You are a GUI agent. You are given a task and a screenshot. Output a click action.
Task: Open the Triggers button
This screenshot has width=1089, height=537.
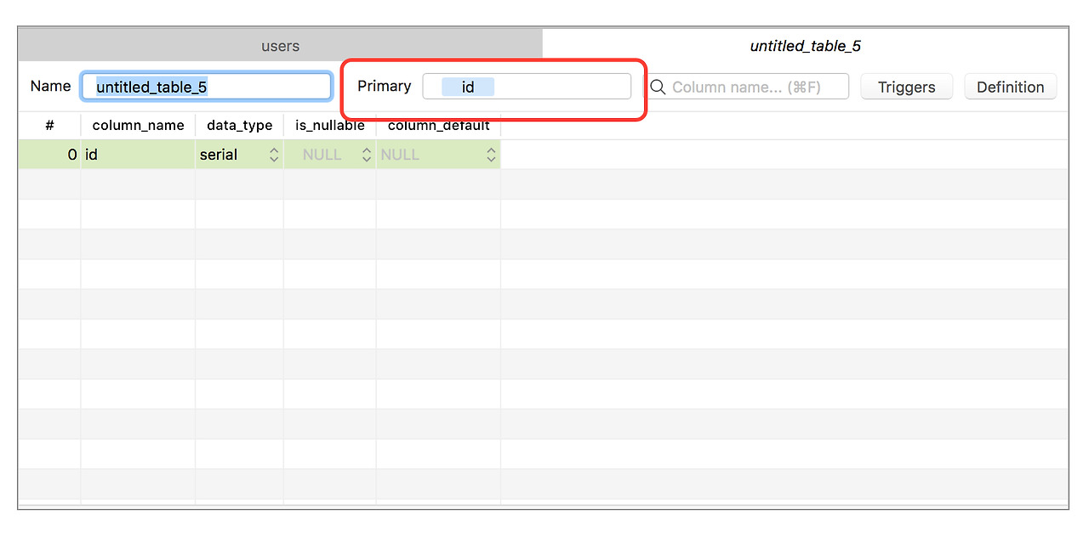[x=906, y=87]
